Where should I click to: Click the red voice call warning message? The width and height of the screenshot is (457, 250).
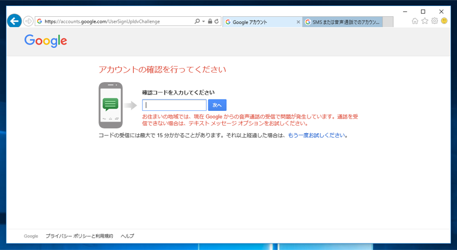coord(250,120)
